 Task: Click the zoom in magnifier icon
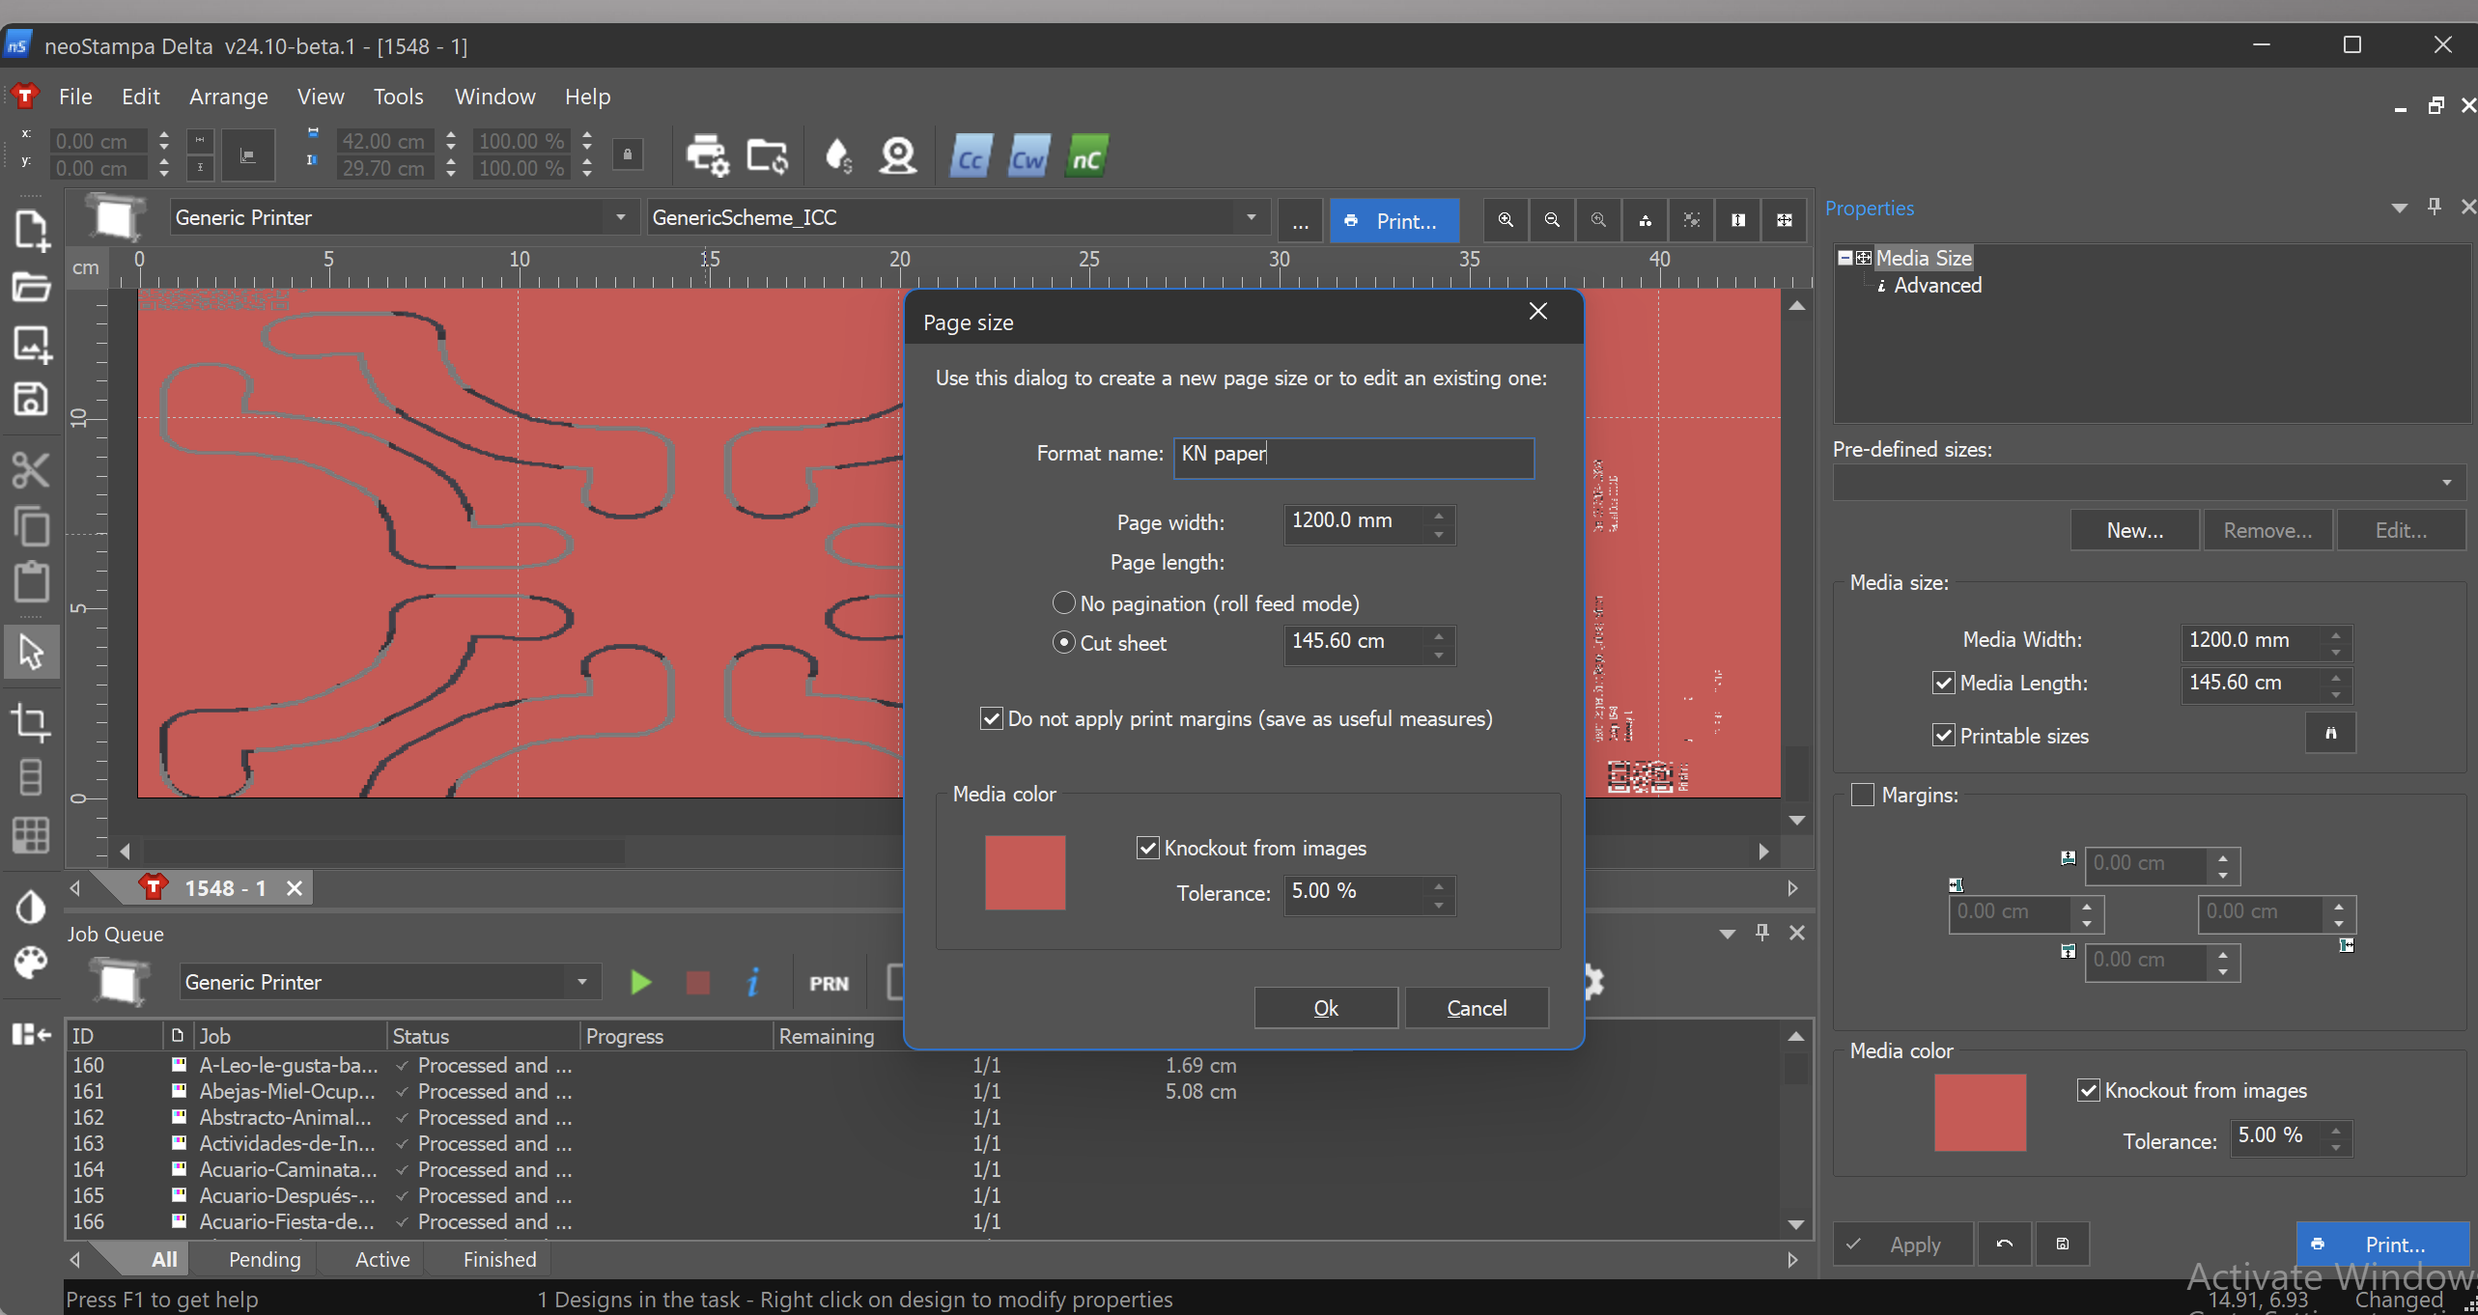pos(1506,220)
